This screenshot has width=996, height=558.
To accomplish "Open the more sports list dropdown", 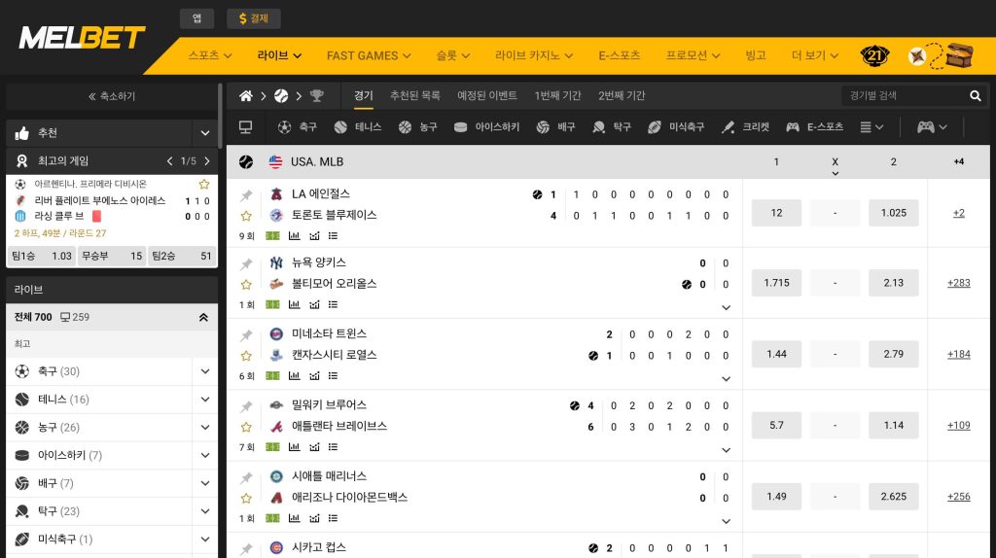I will tap(871, 127).
